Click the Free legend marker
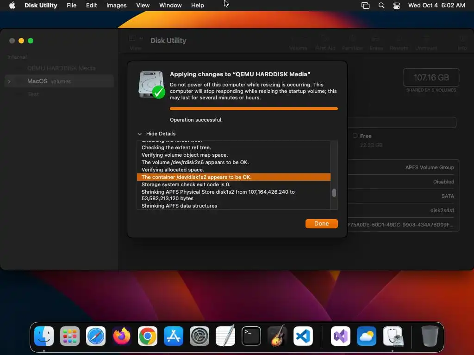Image resolution: width=474 pixels, height=355 pixels. [355, 135]
